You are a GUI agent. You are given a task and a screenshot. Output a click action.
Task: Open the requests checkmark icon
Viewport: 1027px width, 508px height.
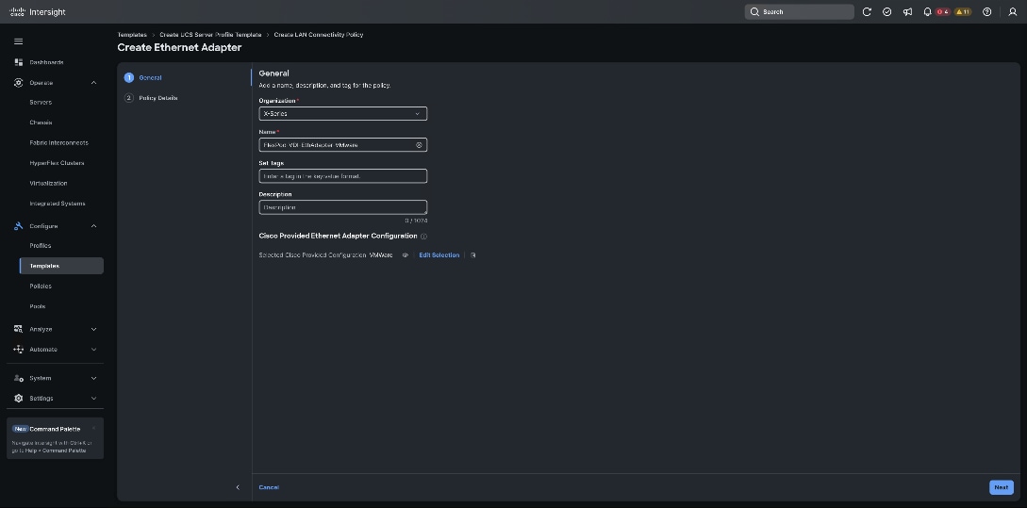(x=886, y=12)
